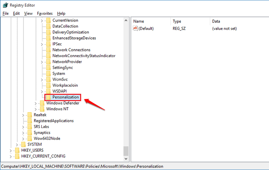Open the Help menu

(x=61, y=13)
